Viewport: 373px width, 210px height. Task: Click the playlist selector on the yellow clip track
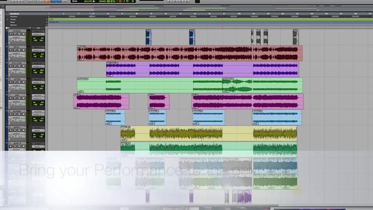24,127
